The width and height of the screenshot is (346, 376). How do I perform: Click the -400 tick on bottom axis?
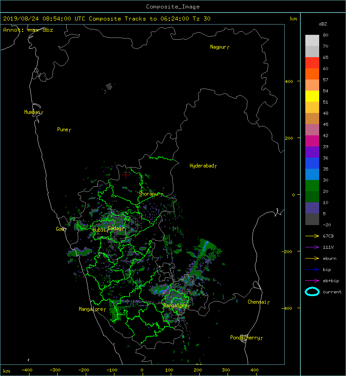coord(27,370)
